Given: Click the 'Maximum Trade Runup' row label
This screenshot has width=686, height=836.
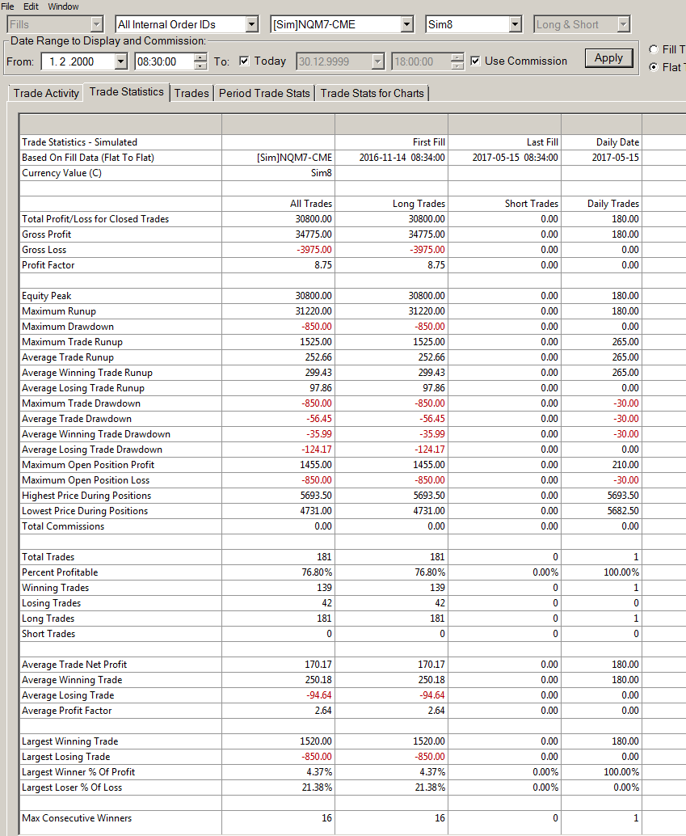Looking at the screenshot, I should click(x=72, y=342).
